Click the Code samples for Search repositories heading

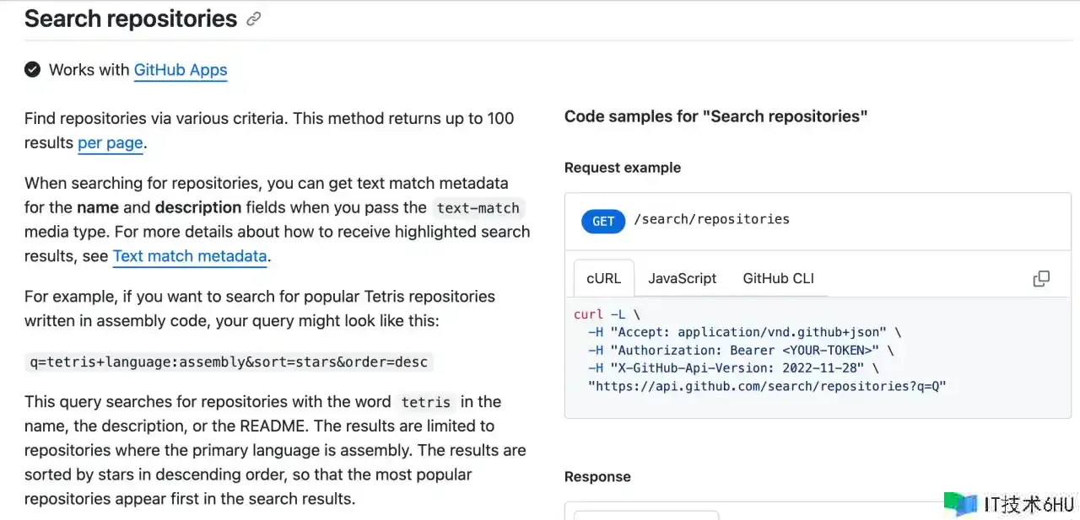pyautogui.click(x=715, y=117)
